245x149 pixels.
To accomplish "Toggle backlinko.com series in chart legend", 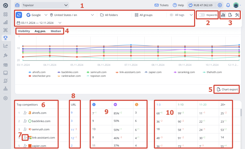I will coord(68,72).
